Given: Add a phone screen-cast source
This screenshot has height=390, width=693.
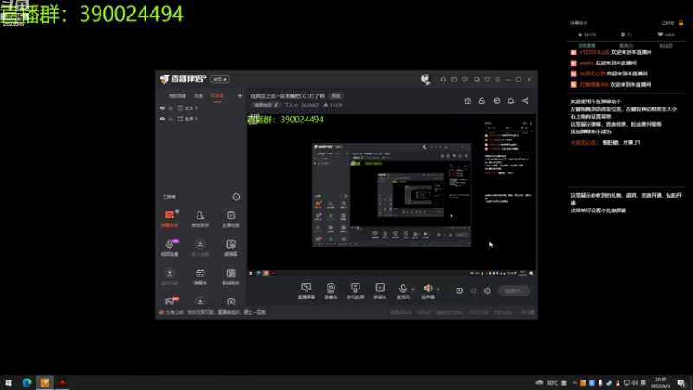Looking at the screenshot, I should (355, 291).
